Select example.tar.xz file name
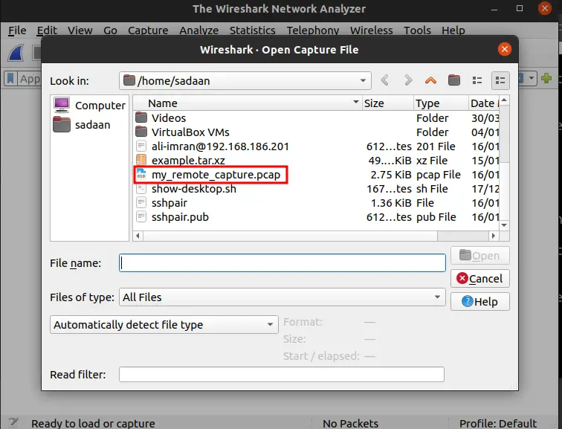562x429 pixels. [188, 160]
